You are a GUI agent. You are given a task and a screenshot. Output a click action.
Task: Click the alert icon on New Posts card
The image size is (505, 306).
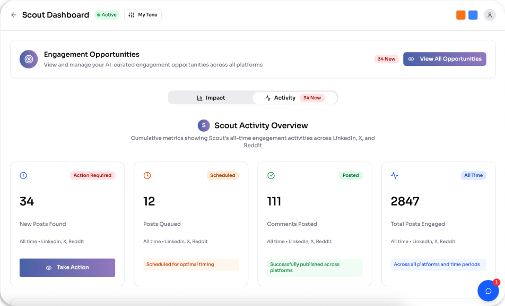[x=23, y=175]
